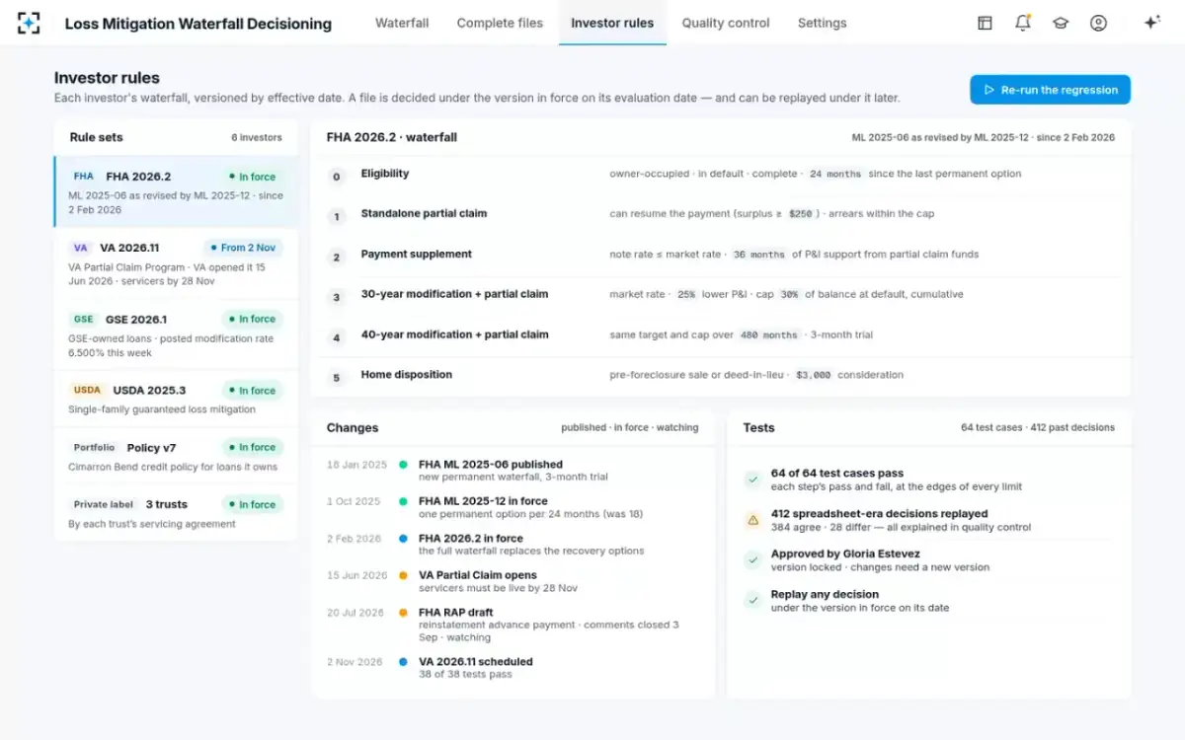Viewport: 1185px width, 740px height.
Task: Click the 36 months value chip
Action: coord(758,255)
